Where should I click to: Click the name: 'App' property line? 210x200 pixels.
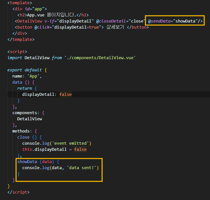(27, 76)
